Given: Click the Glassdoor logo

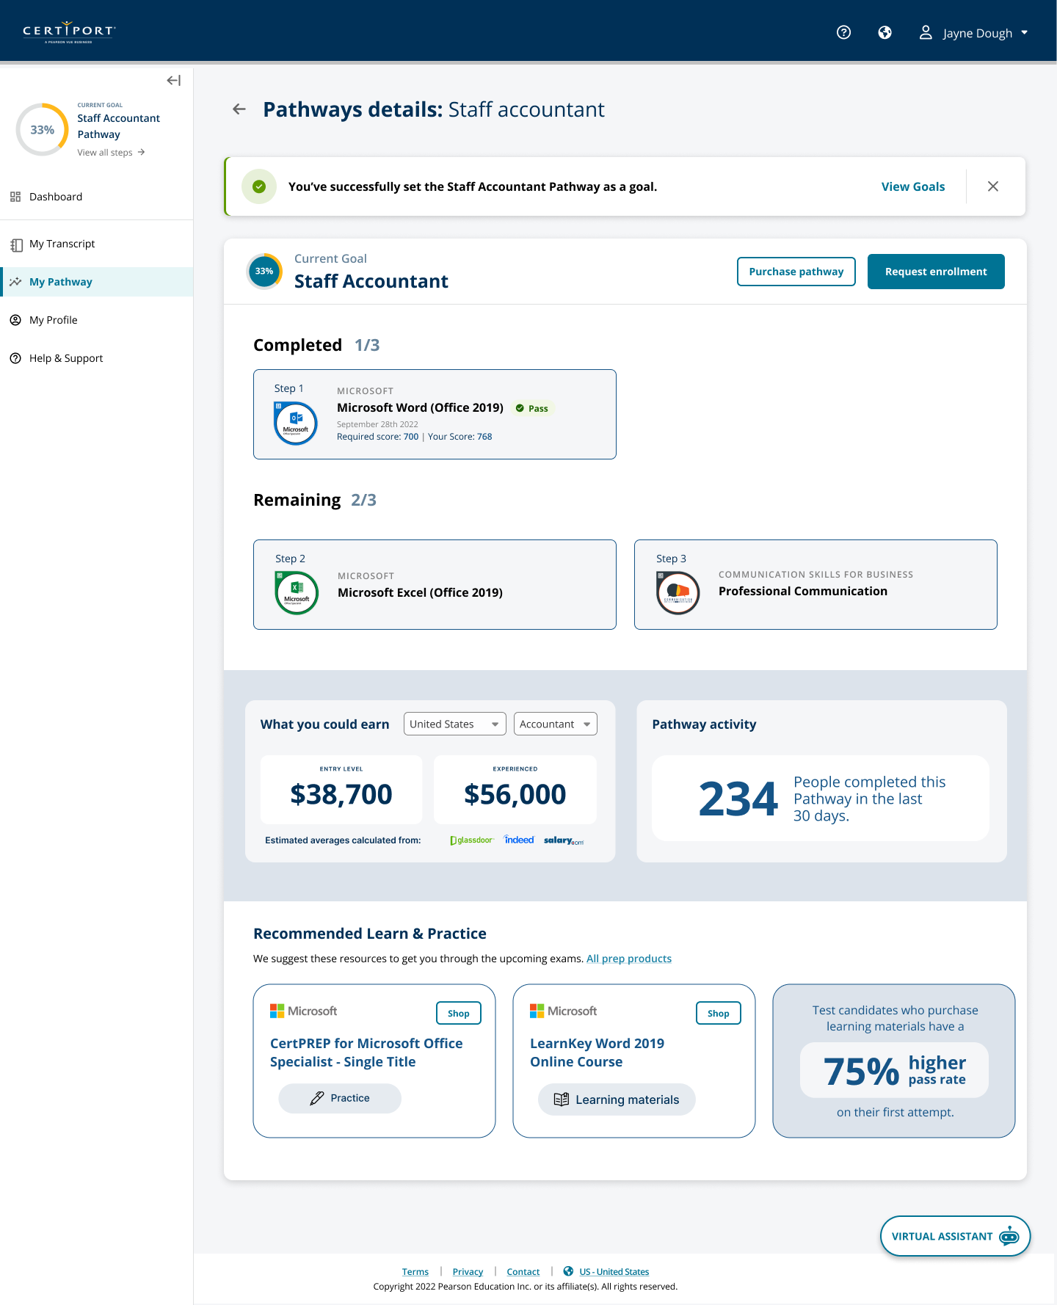Looking at the screenshot, I should (472, 840).
